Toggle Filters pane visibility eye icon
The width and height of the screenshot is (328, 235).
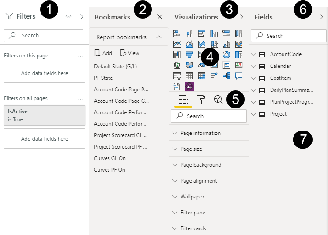(x=68, y=16)
